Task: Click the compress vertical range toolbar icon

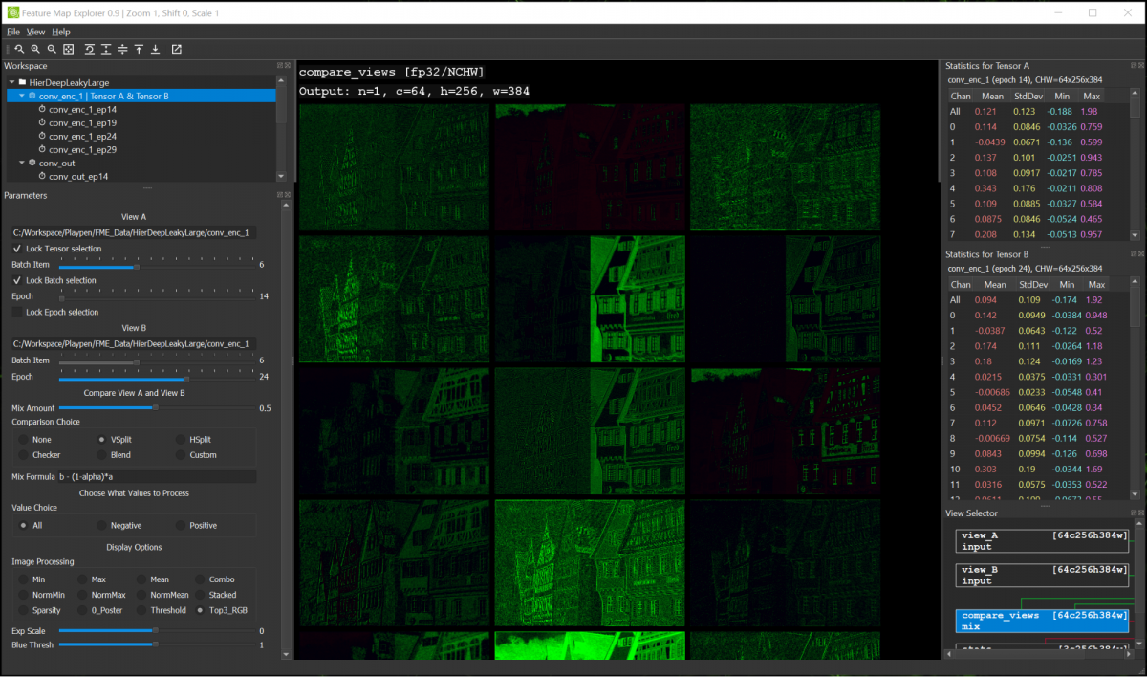Action: (122, 49)
